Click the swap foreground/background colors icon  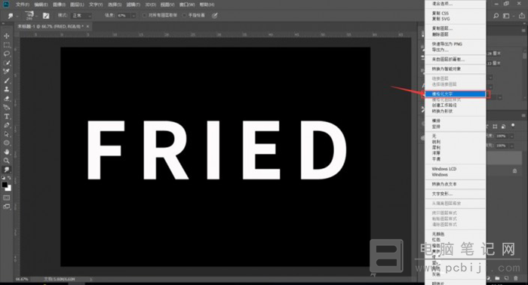coord(9,178)
